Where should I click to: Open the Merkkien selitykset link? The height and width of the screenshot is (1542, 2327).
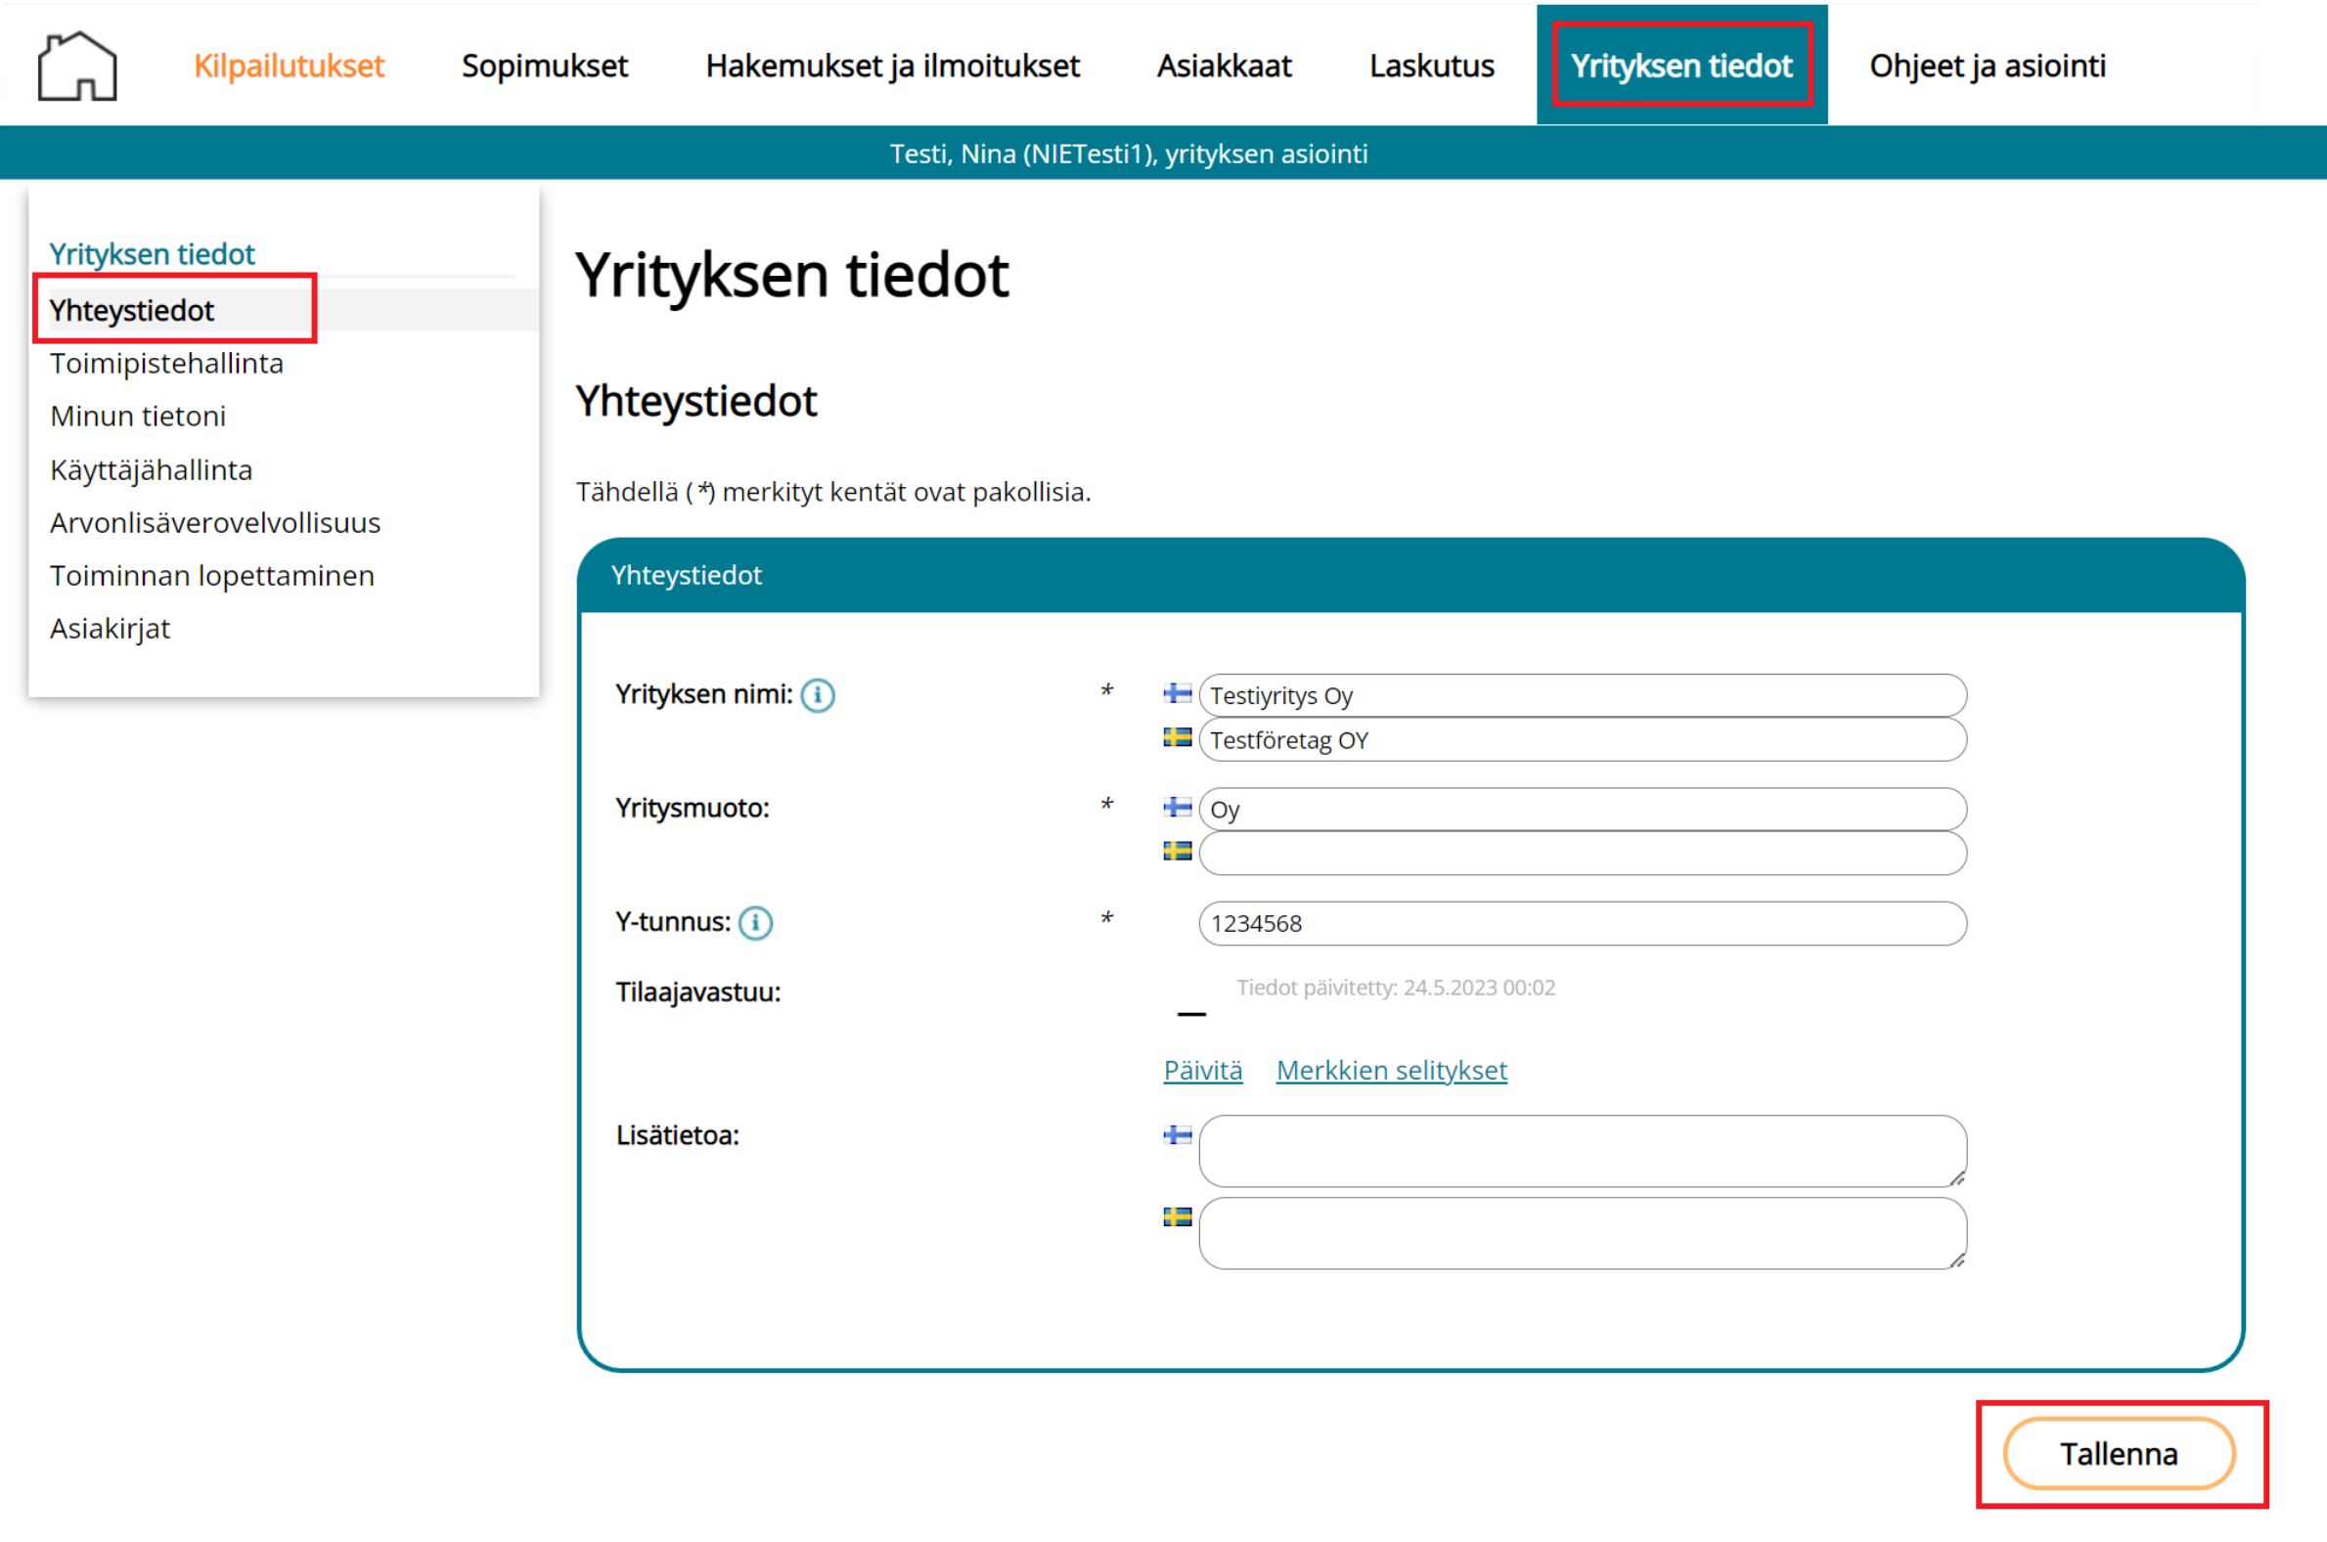1391,1071
